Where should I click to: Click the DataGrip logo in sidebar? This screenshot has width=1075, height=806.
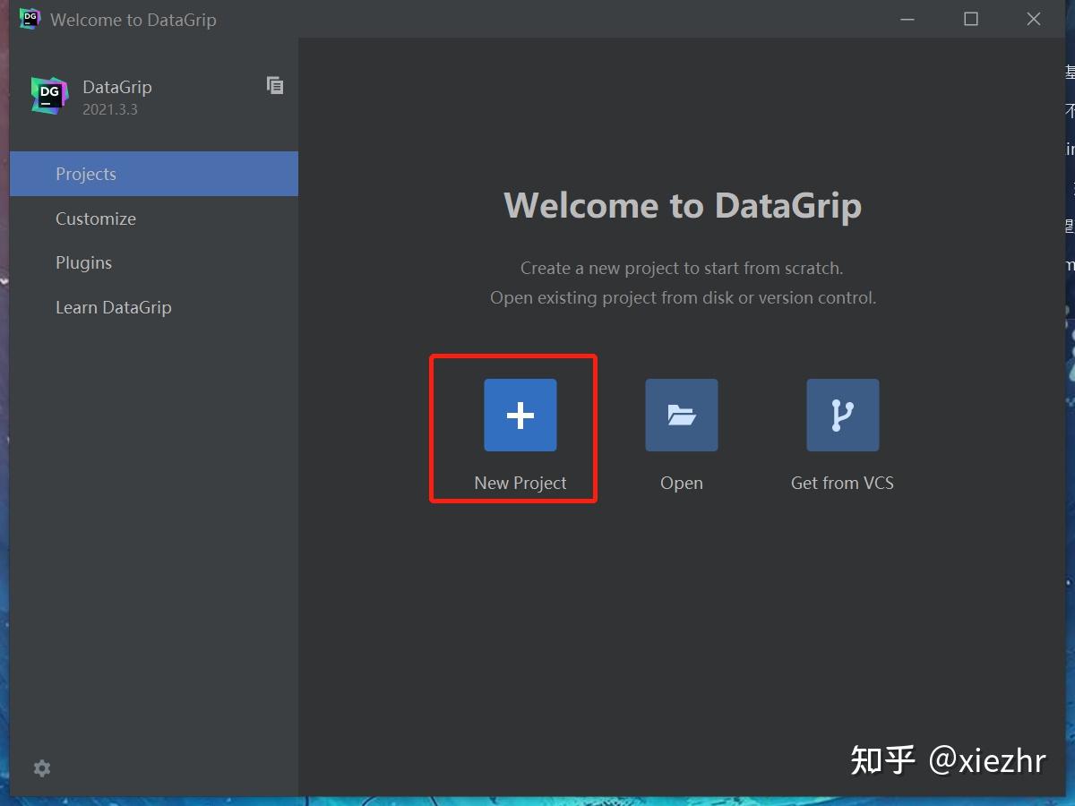tap(49, 95)
